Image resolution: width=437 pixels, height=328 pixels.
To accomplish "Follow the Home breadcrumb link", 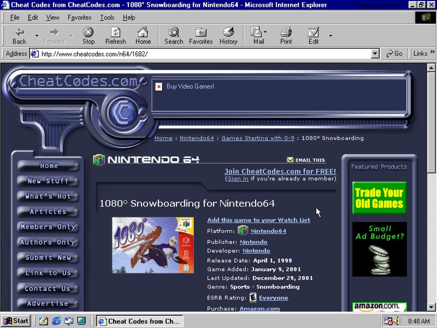I will coord(163,138).
